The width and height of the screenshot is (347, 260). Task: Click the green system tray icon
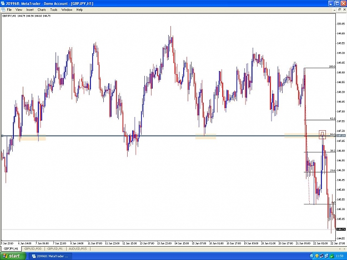pyautogui.click(x=331, y=256)
